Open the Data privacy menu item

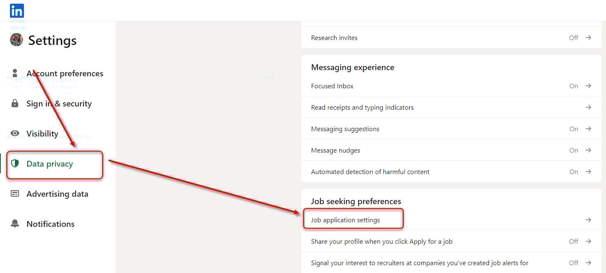click(49, 164)
